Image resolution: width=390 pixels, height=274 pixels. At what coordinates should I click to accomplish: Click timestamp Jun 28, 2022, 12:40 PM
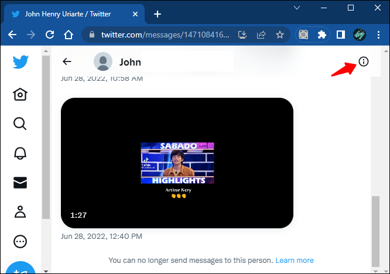(x=101, y=236)
